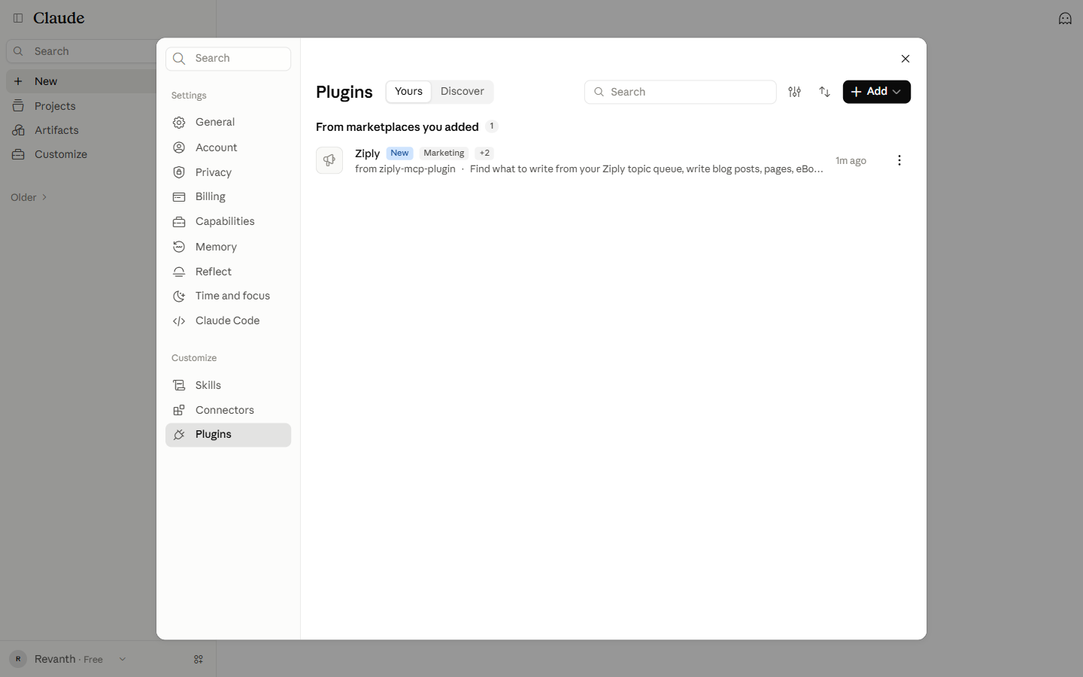Viewport: 1083px width, 677px height.
Task: Open Projects in the main sidebar
Action: [x=81, y=106]
